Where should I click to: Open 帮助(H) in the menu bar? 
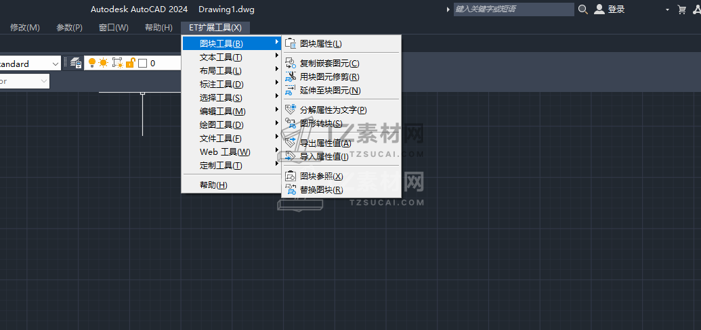pyautogui.click(x=158, y=28)
